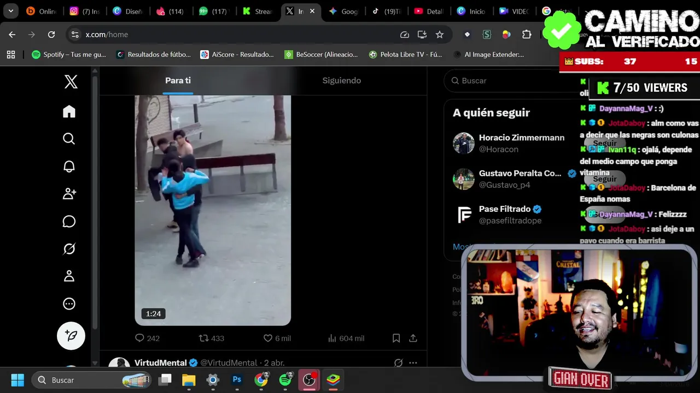Viewport: 700px width, 393px height.
Task: Click the 1:24 video duration badge
Action: click(x=153, y=313)
